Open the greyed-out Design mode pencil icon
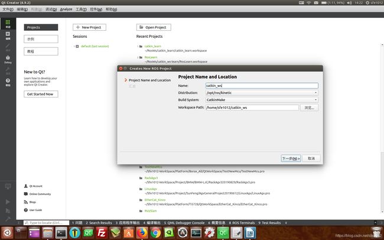This screenshot has width=384, height=240. 8,47
